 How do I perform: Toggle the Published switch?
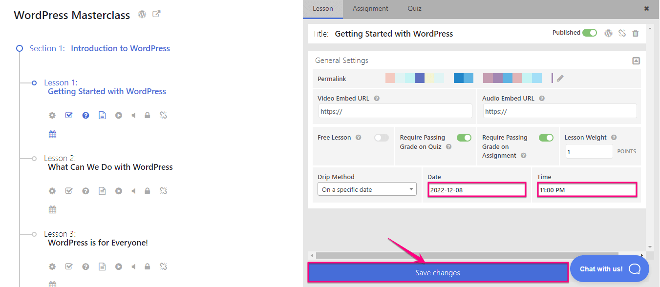point(590,33)
